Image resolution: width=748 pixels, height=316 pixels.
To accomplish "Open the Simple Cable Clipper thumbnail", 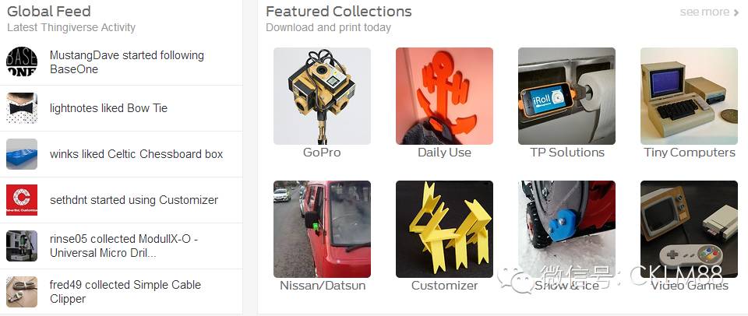I will tap(22, 292).
